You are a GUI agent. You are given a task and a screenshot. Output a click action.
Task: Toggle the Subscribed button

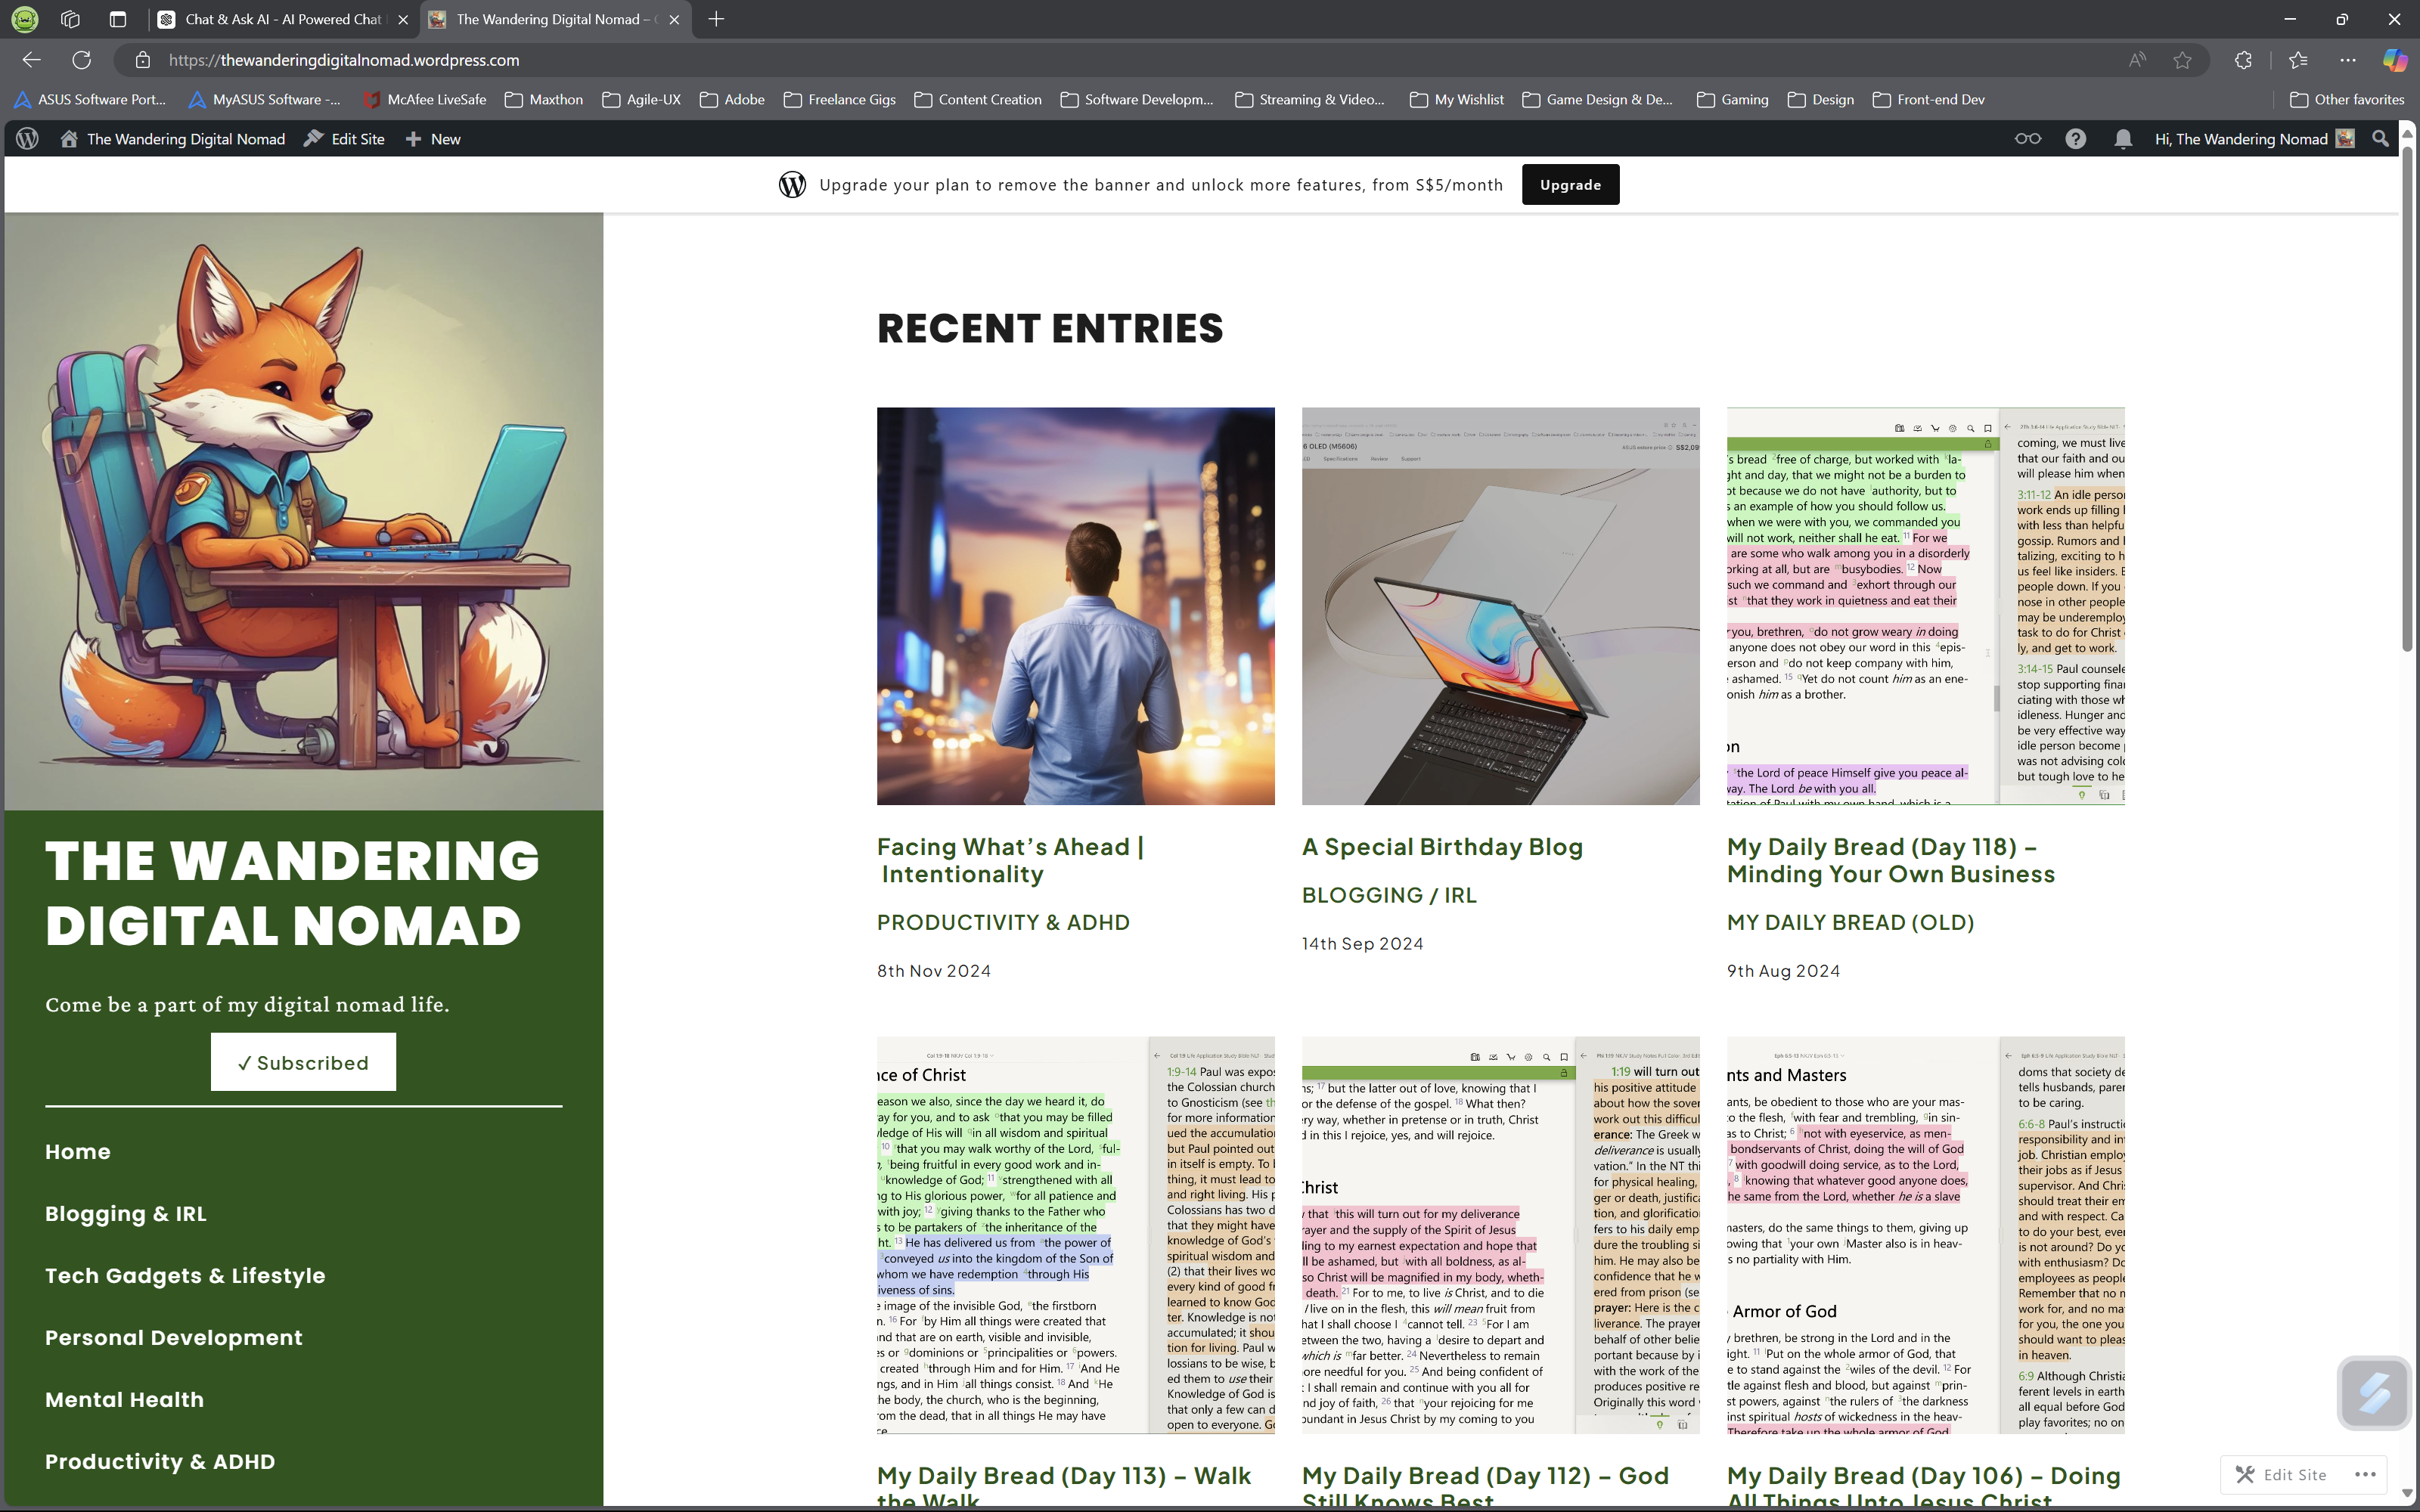click(x=303, y=1062)
